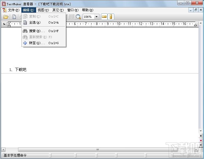204x159 pixels.
Task: Restore the inner document window
Action: pos(196,10)
